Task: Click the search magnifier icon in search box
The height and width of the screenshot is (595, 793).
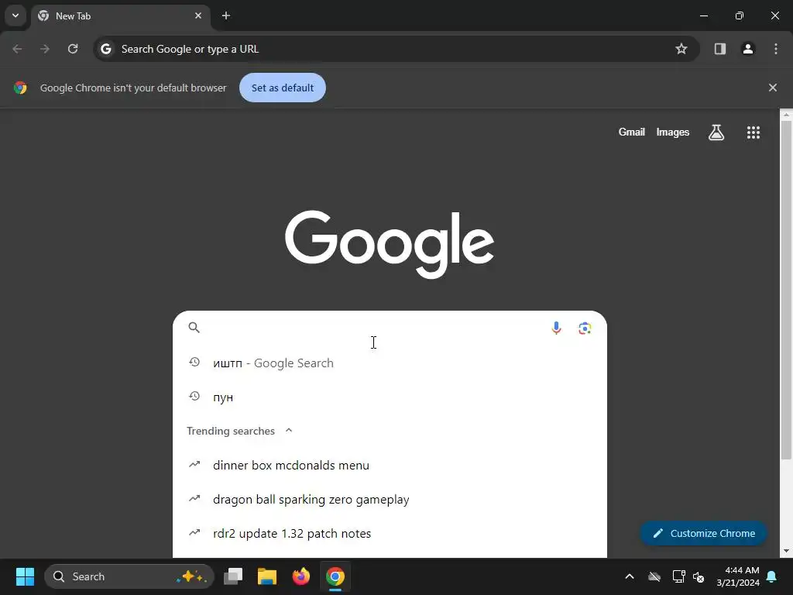Action: pyautogui.click(x=194, y=328)
